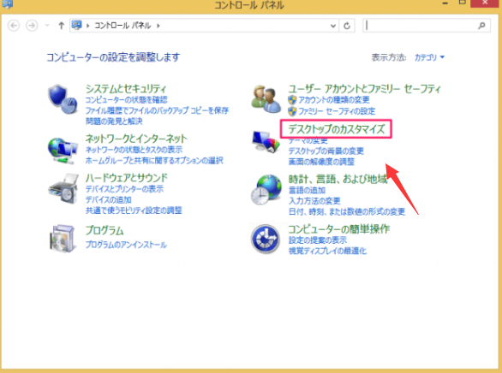Open コンピューターの簡単操作 category

click(x=338, y=229)
